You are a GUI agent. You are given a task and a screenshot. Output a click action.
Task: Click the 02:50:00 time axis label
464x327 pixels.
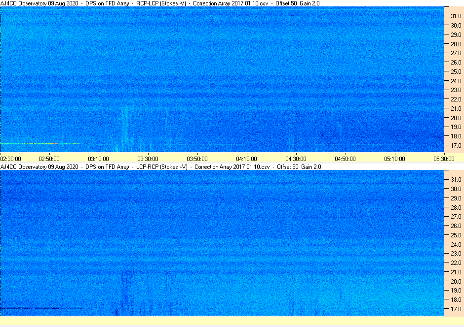click(49, 159)
